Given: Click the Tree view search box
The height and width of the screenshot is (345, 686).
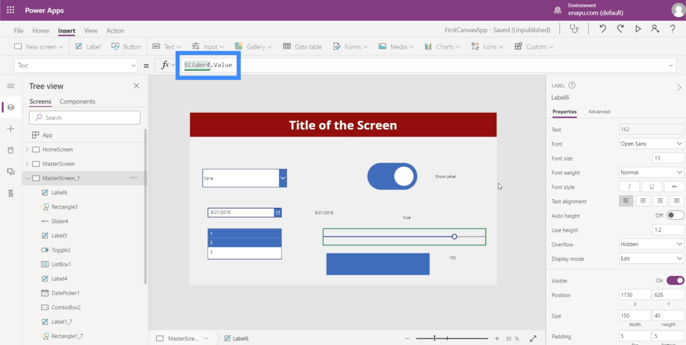Looking at the screenshot, I should [x=85, y=118].
